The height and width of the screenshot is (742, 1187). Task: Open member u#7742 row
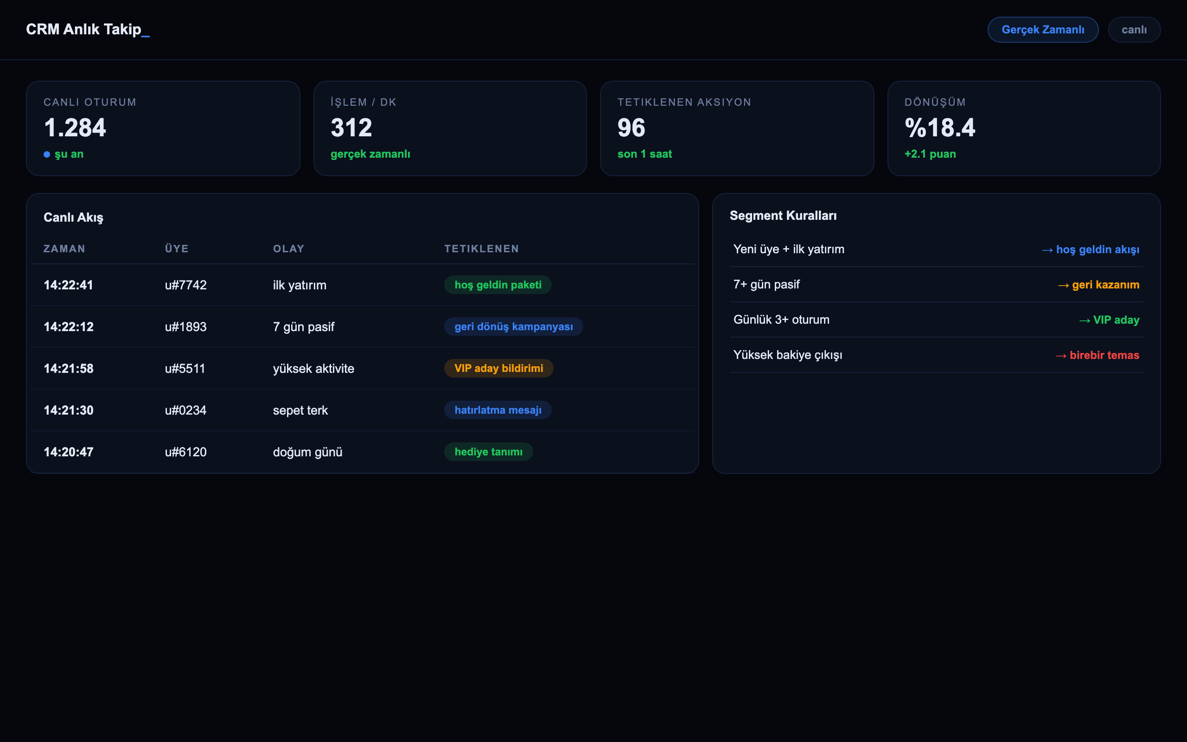click(x=363, y=285)
